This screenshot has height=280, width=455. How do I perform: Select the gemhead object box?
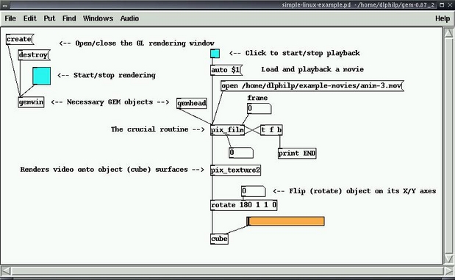coord(192,103)
